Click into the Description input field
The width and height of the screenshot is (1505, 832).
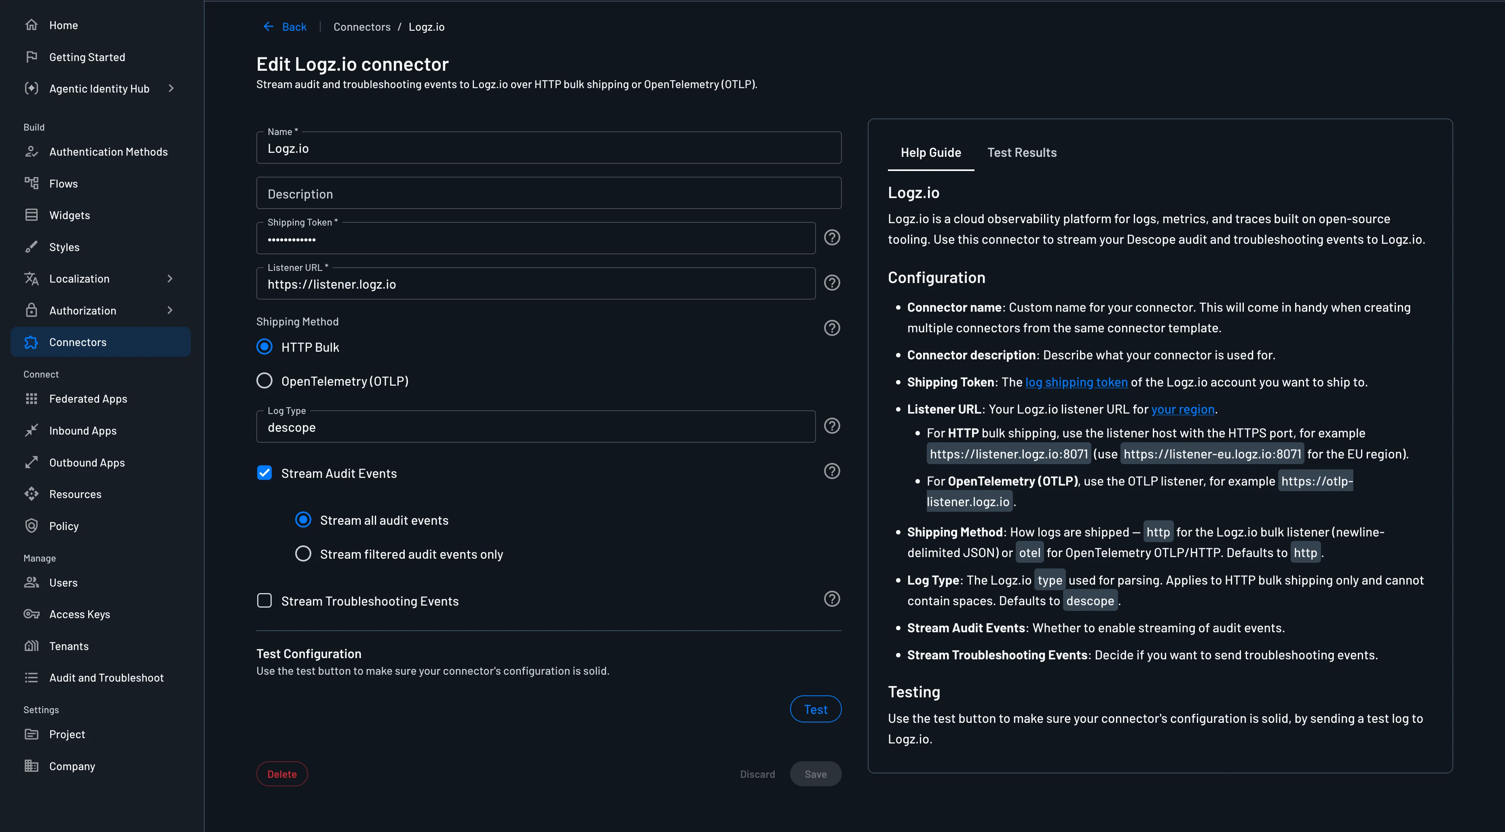tap(549, 193)
